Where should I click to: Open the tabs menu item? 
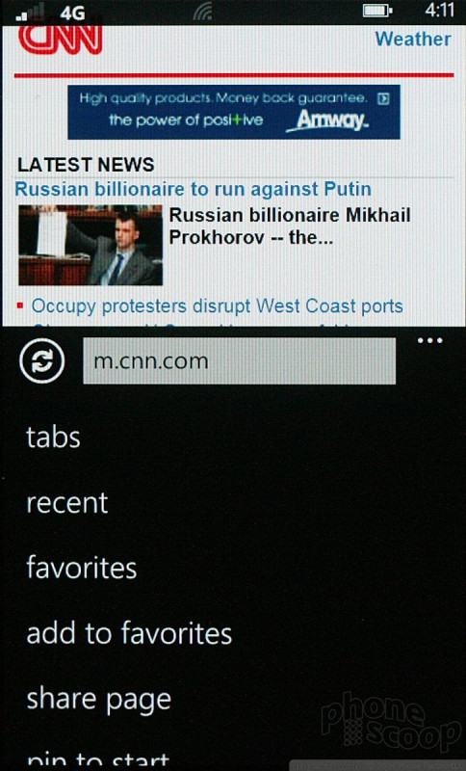[53, 437]
